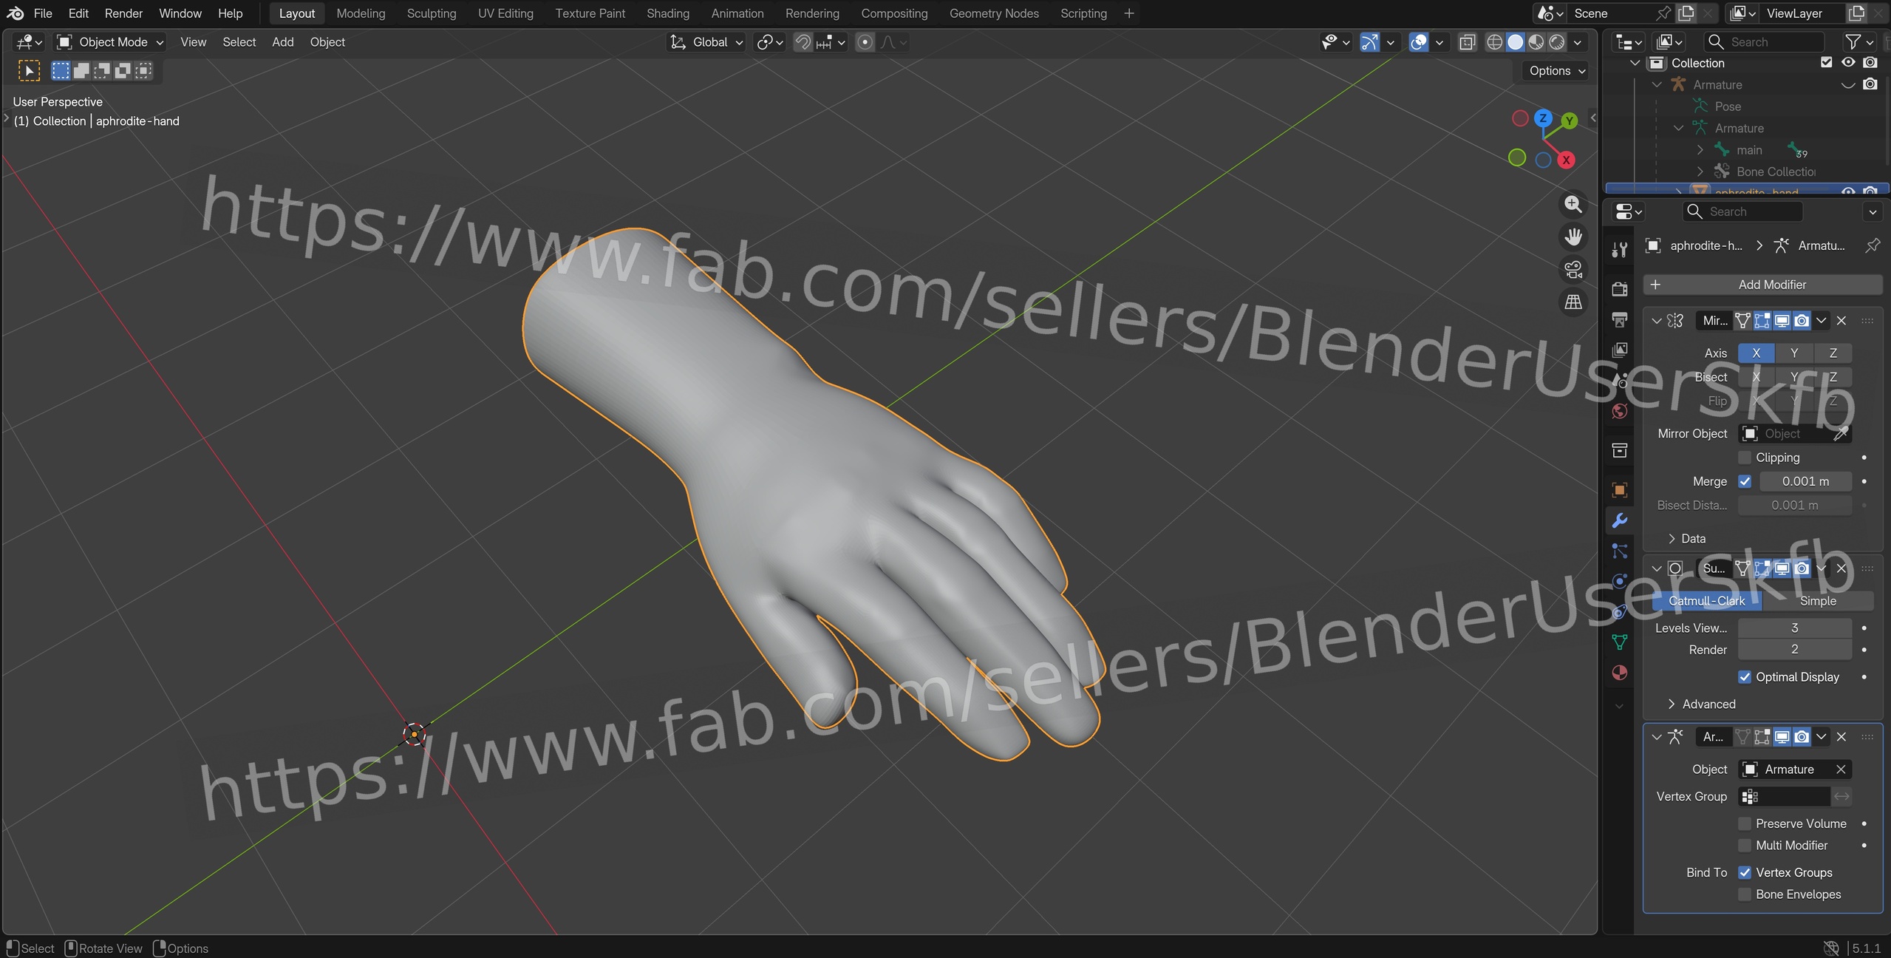This screenshot has height=958, width=1891.
Task: Open the Modifiers wrench tab
Action: tap(1620, 520)
